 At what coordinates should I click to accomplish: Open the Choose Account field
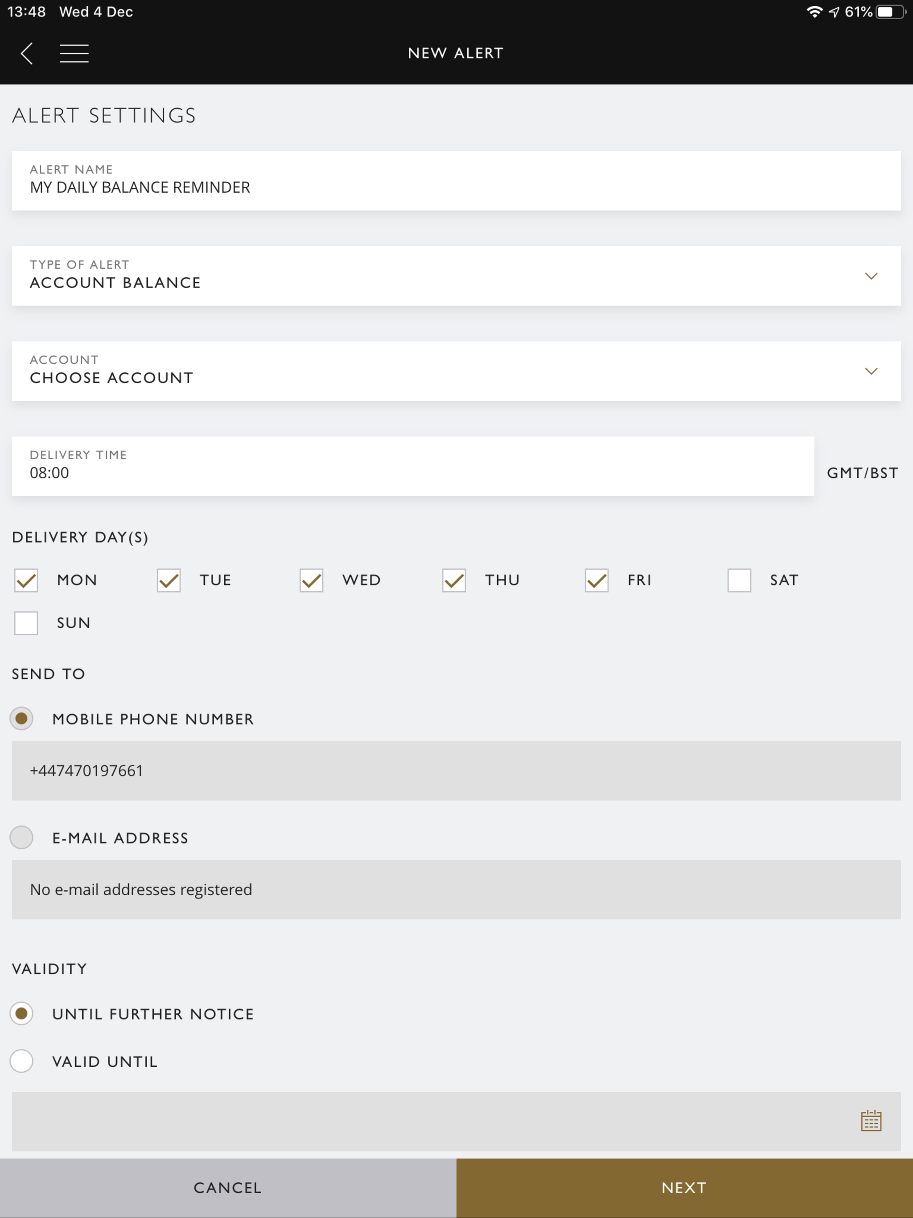pos(456,371)
